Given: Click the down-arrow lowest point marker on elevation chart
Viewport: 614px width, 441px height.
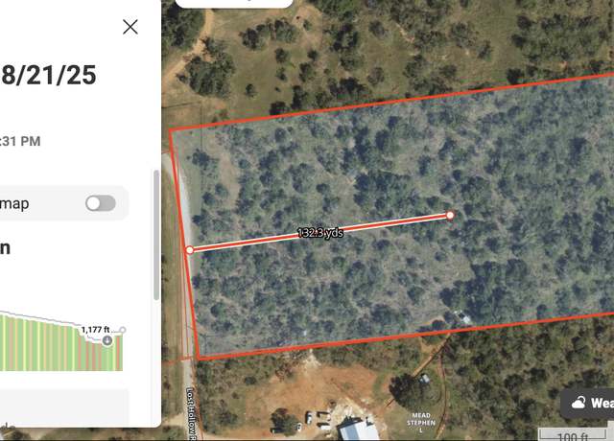Looking at the screenshot, I should [107, 340].
